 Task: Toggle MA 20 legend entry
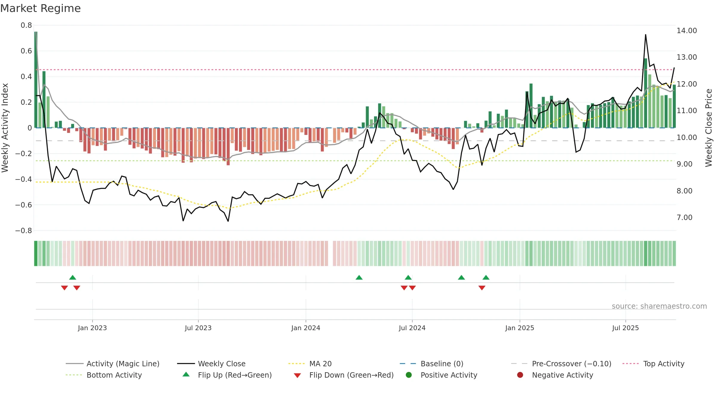click(x=310, y=364)
